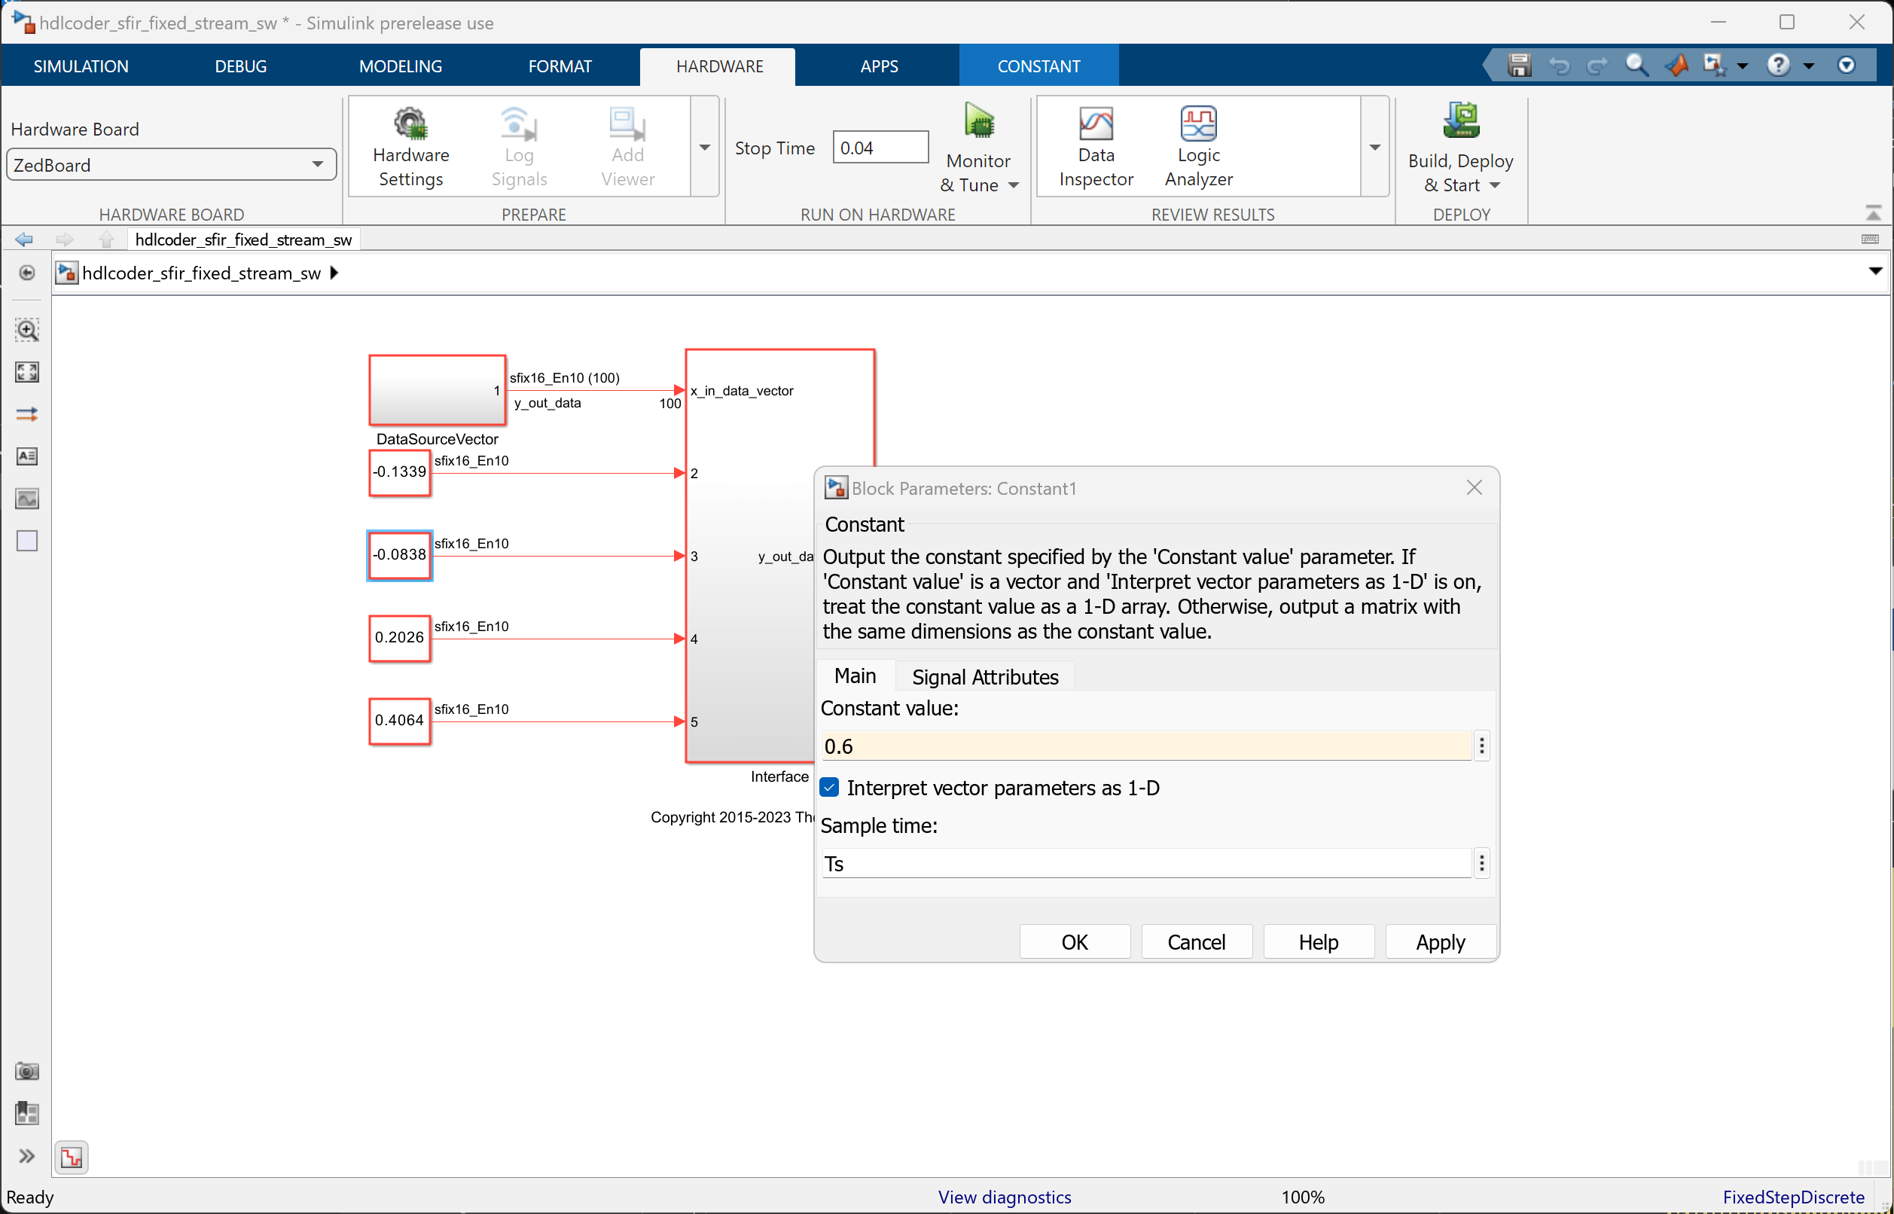Click the Zoom In palette tool
The image size is (1894, 1214).
coord(27,330)
